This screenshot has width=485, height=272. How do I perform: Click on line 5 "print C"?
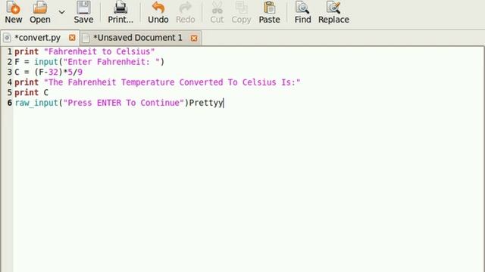pos(31,92)
